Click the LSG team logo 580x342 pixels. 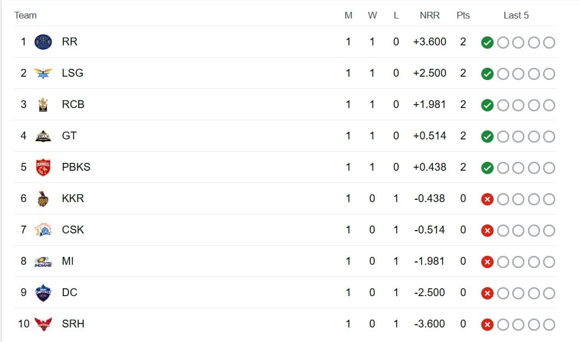(43, 73)
